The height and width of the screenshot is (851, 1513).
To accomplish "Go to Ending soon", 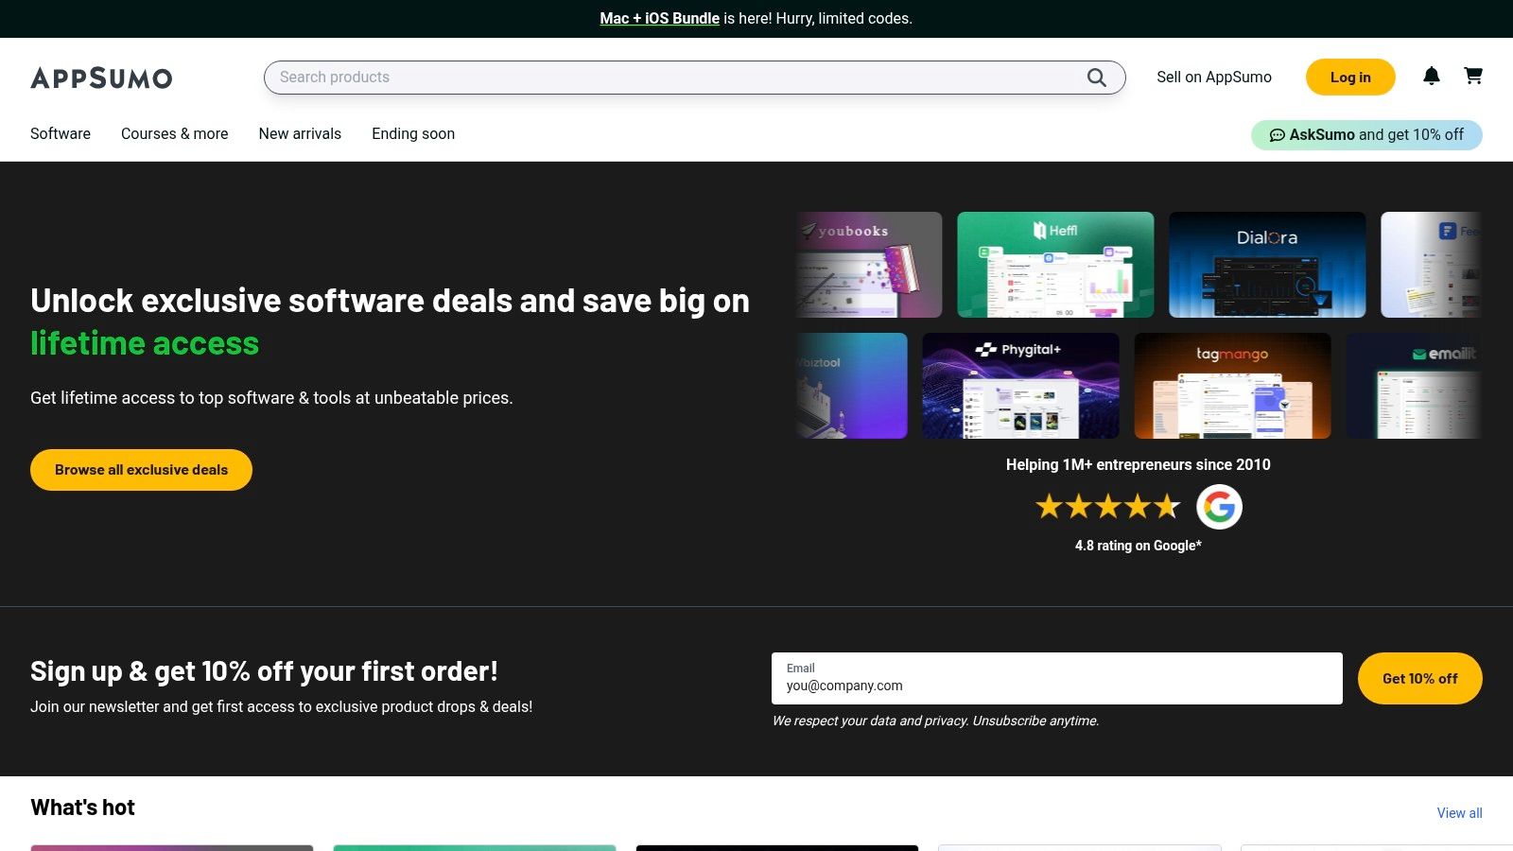I will pyautogui.click(x=413, y=134).
